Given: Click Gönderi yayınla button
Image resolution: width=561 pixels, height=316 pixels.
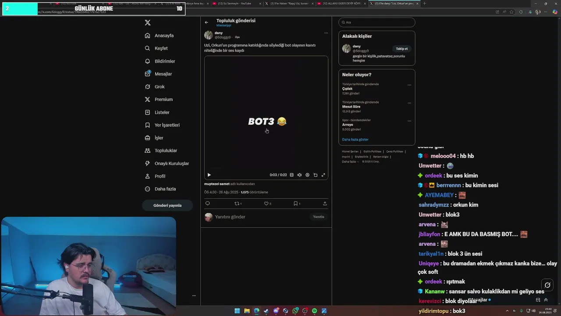Looking at the screenshot, I should pos(167,205).
